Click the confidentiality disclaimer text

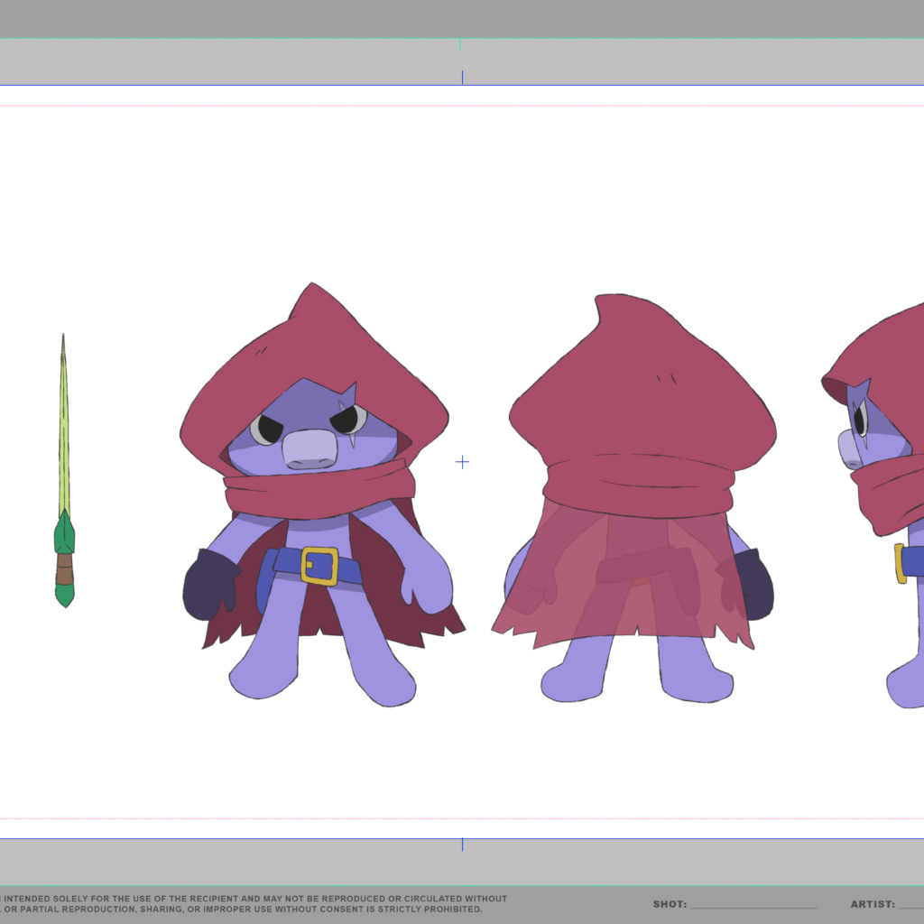[x=253, y=904]
